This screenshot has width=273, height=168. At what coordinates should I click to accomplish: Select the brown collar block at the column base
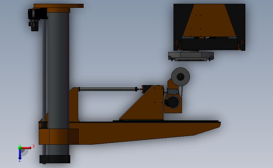tap(59, 136)
